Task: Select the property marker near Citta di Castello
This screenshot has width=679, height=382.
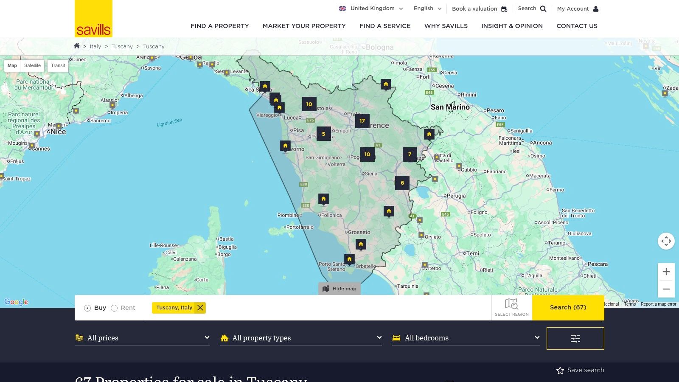Action: tap(429, 135)
